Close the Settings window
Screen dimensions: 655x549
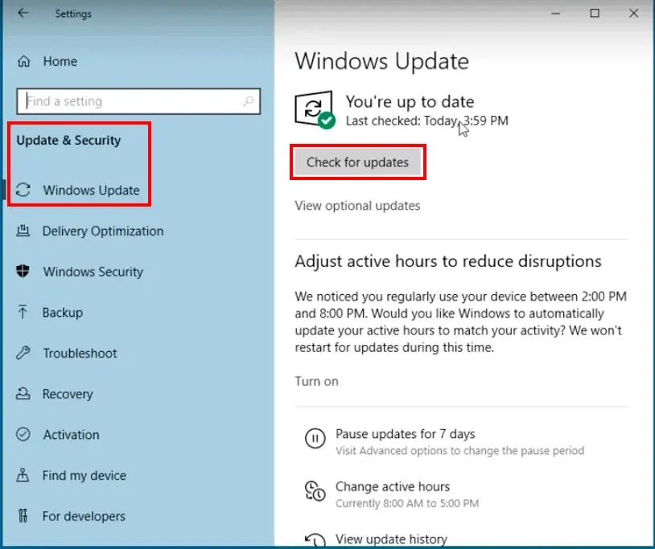[x=634, y=14]
